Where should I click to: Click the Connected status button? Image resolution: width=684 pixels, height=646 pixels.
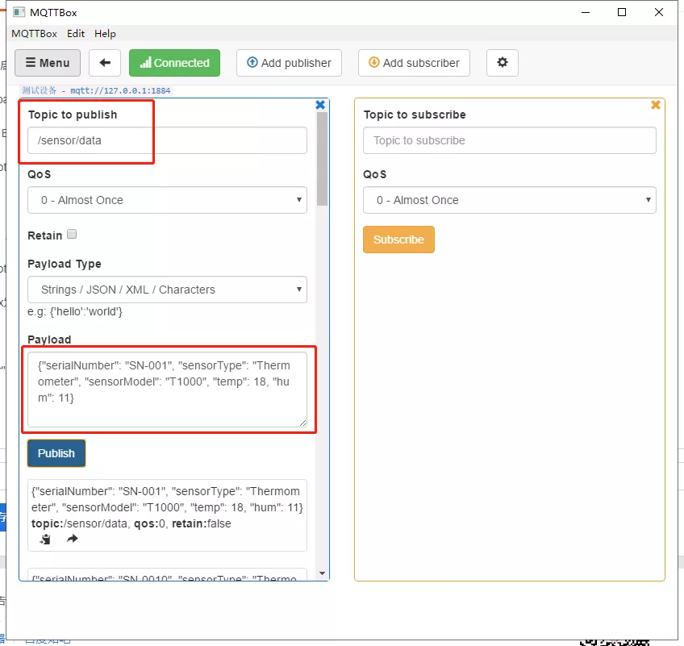174,63
